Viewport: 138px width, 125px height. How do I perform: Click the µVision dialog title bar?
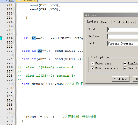111,15
